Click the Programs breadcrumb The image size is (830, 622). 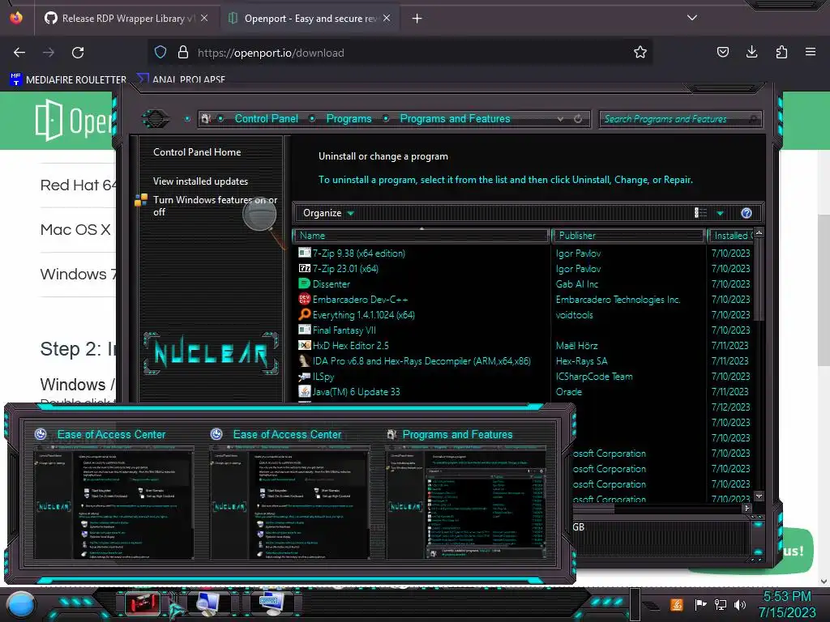tap(349, 118)
